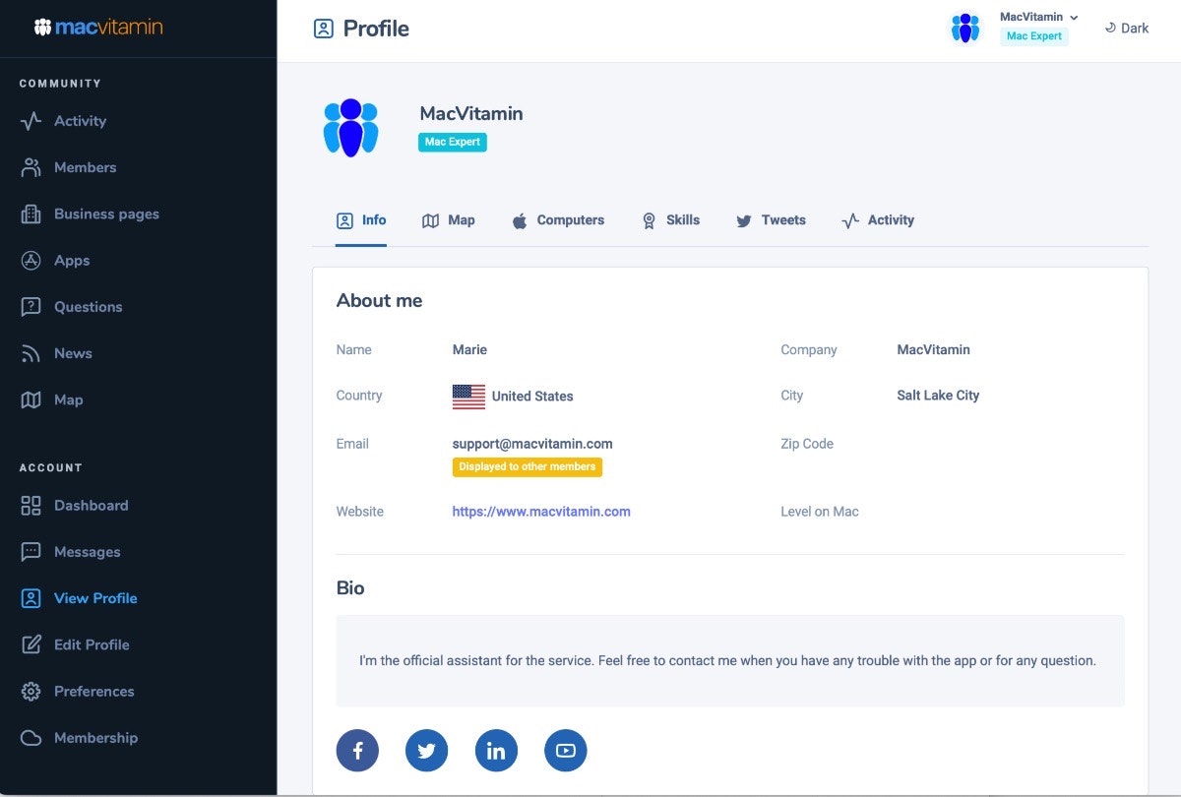Click the bio text box
1181x797 pixels.
click(730, 661)
